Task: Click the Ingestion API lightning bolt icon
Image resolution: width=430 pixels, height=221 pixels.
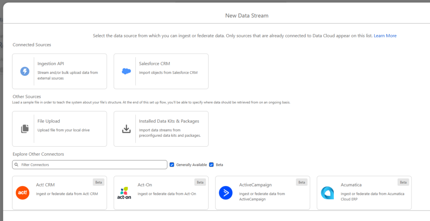Action: (x=25, y=71)
